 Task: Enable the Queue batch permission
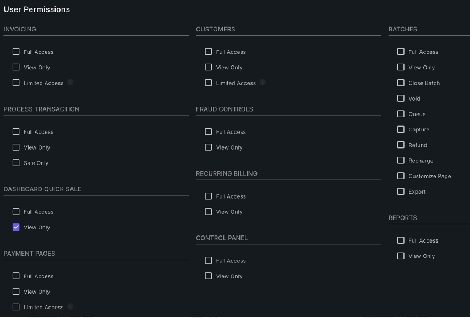pos(401,114)
